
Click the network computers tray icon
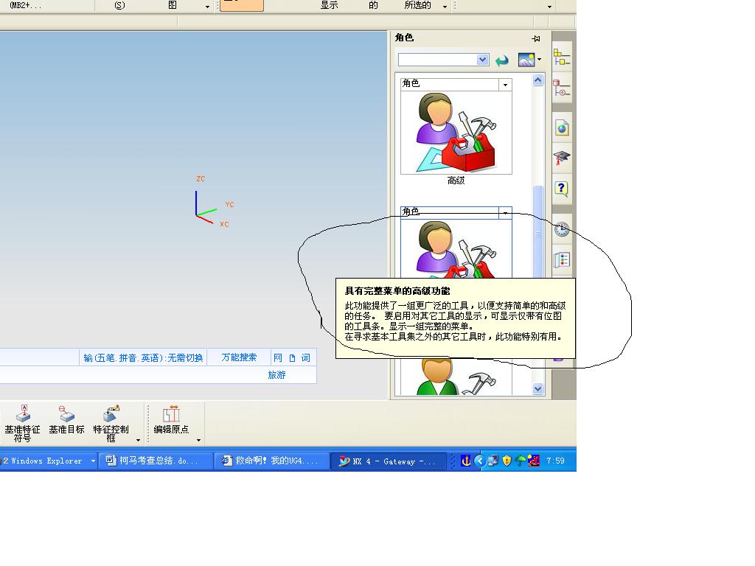point(493,461)
